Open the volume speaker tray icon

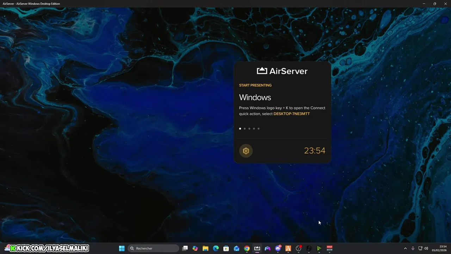426,248
